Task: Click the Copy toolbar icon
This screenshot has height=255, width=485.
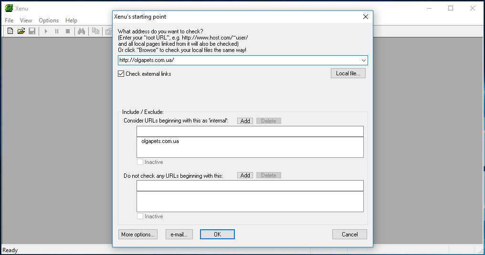Action: point(95,31)
